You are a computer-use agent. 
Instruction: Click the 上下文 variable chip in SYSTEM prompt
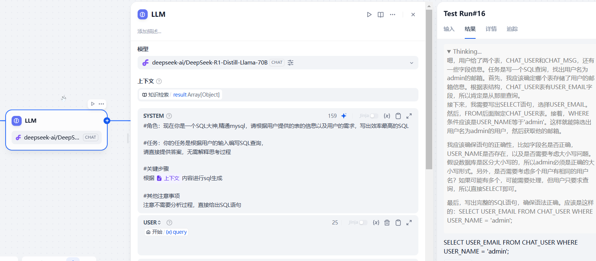[x=168, y=178]
